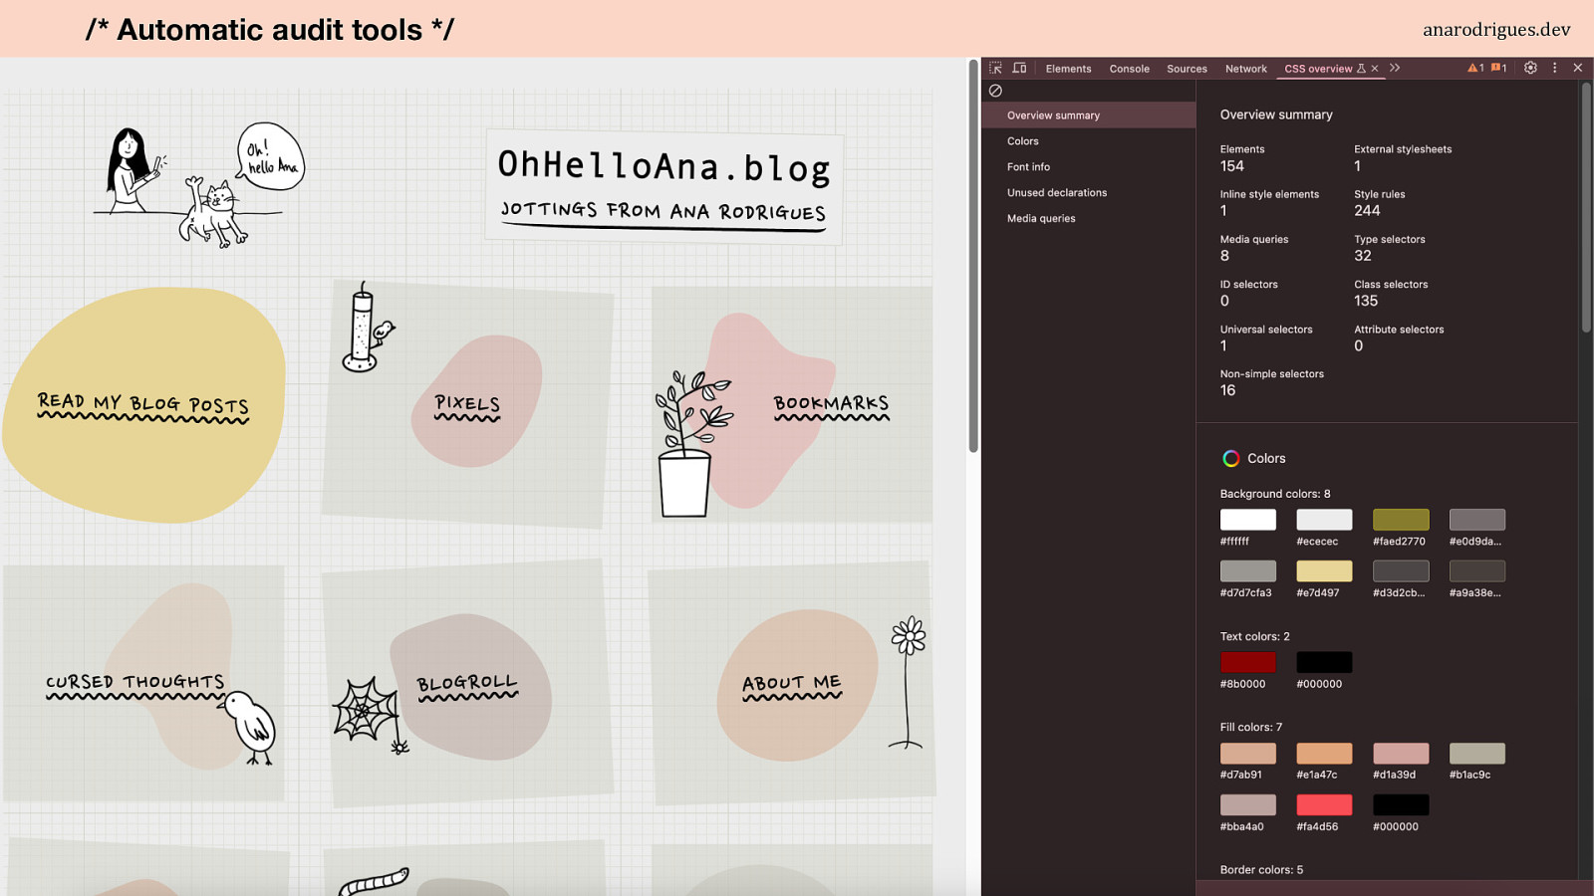
Task: Select Overview summary in the sidebar
Action: point(1088,115)
